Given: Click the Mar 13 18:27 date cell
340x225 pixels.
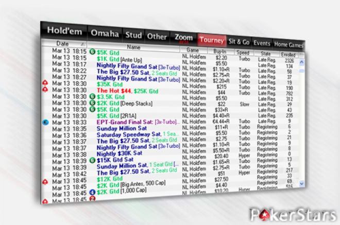Looking at the screenshot, I should pos(70,77).
